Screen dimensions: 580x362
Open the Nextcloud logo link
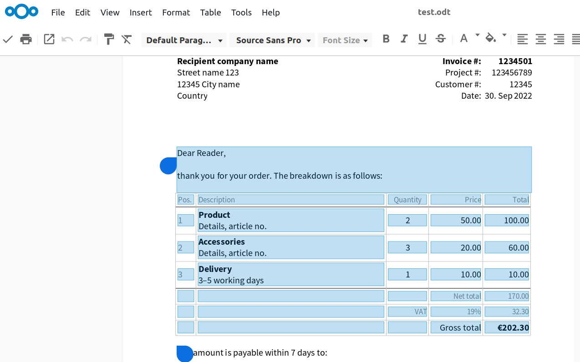(21, 11)
